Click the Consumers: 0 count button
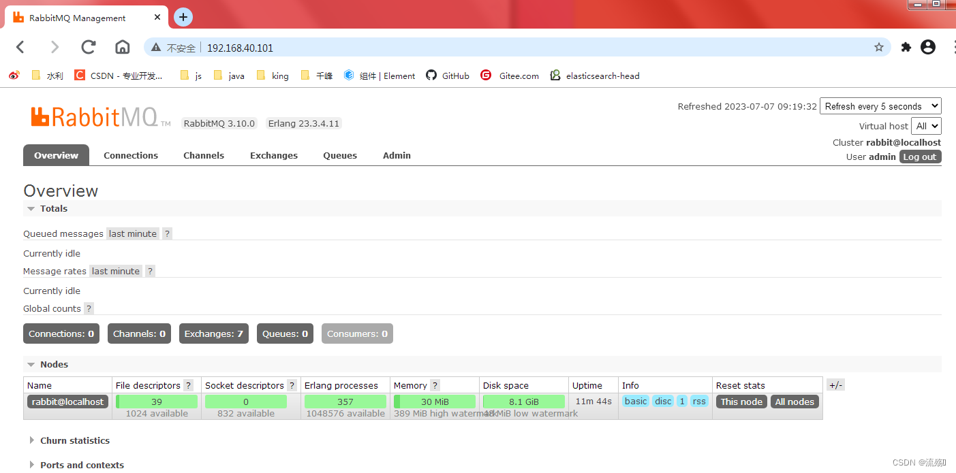 pos(357,333)
